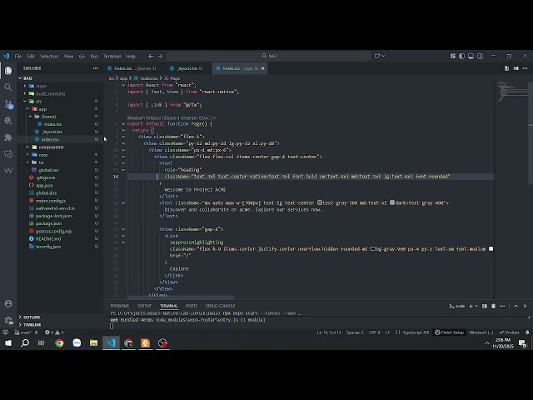The image size is (533, 400).
Task: Open the Accounts menu icon
Action: point(8,303)
